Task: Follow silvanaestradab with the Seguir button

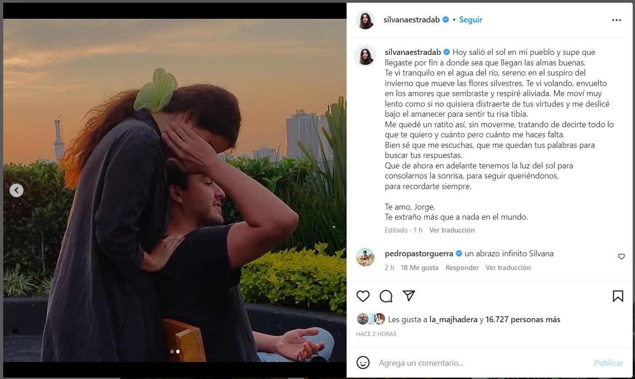Action: click(471, 20)
